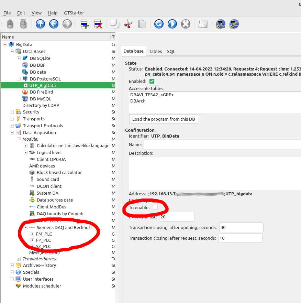
Task: Click the blue Up navigation arrow
Action: [40, 24]
